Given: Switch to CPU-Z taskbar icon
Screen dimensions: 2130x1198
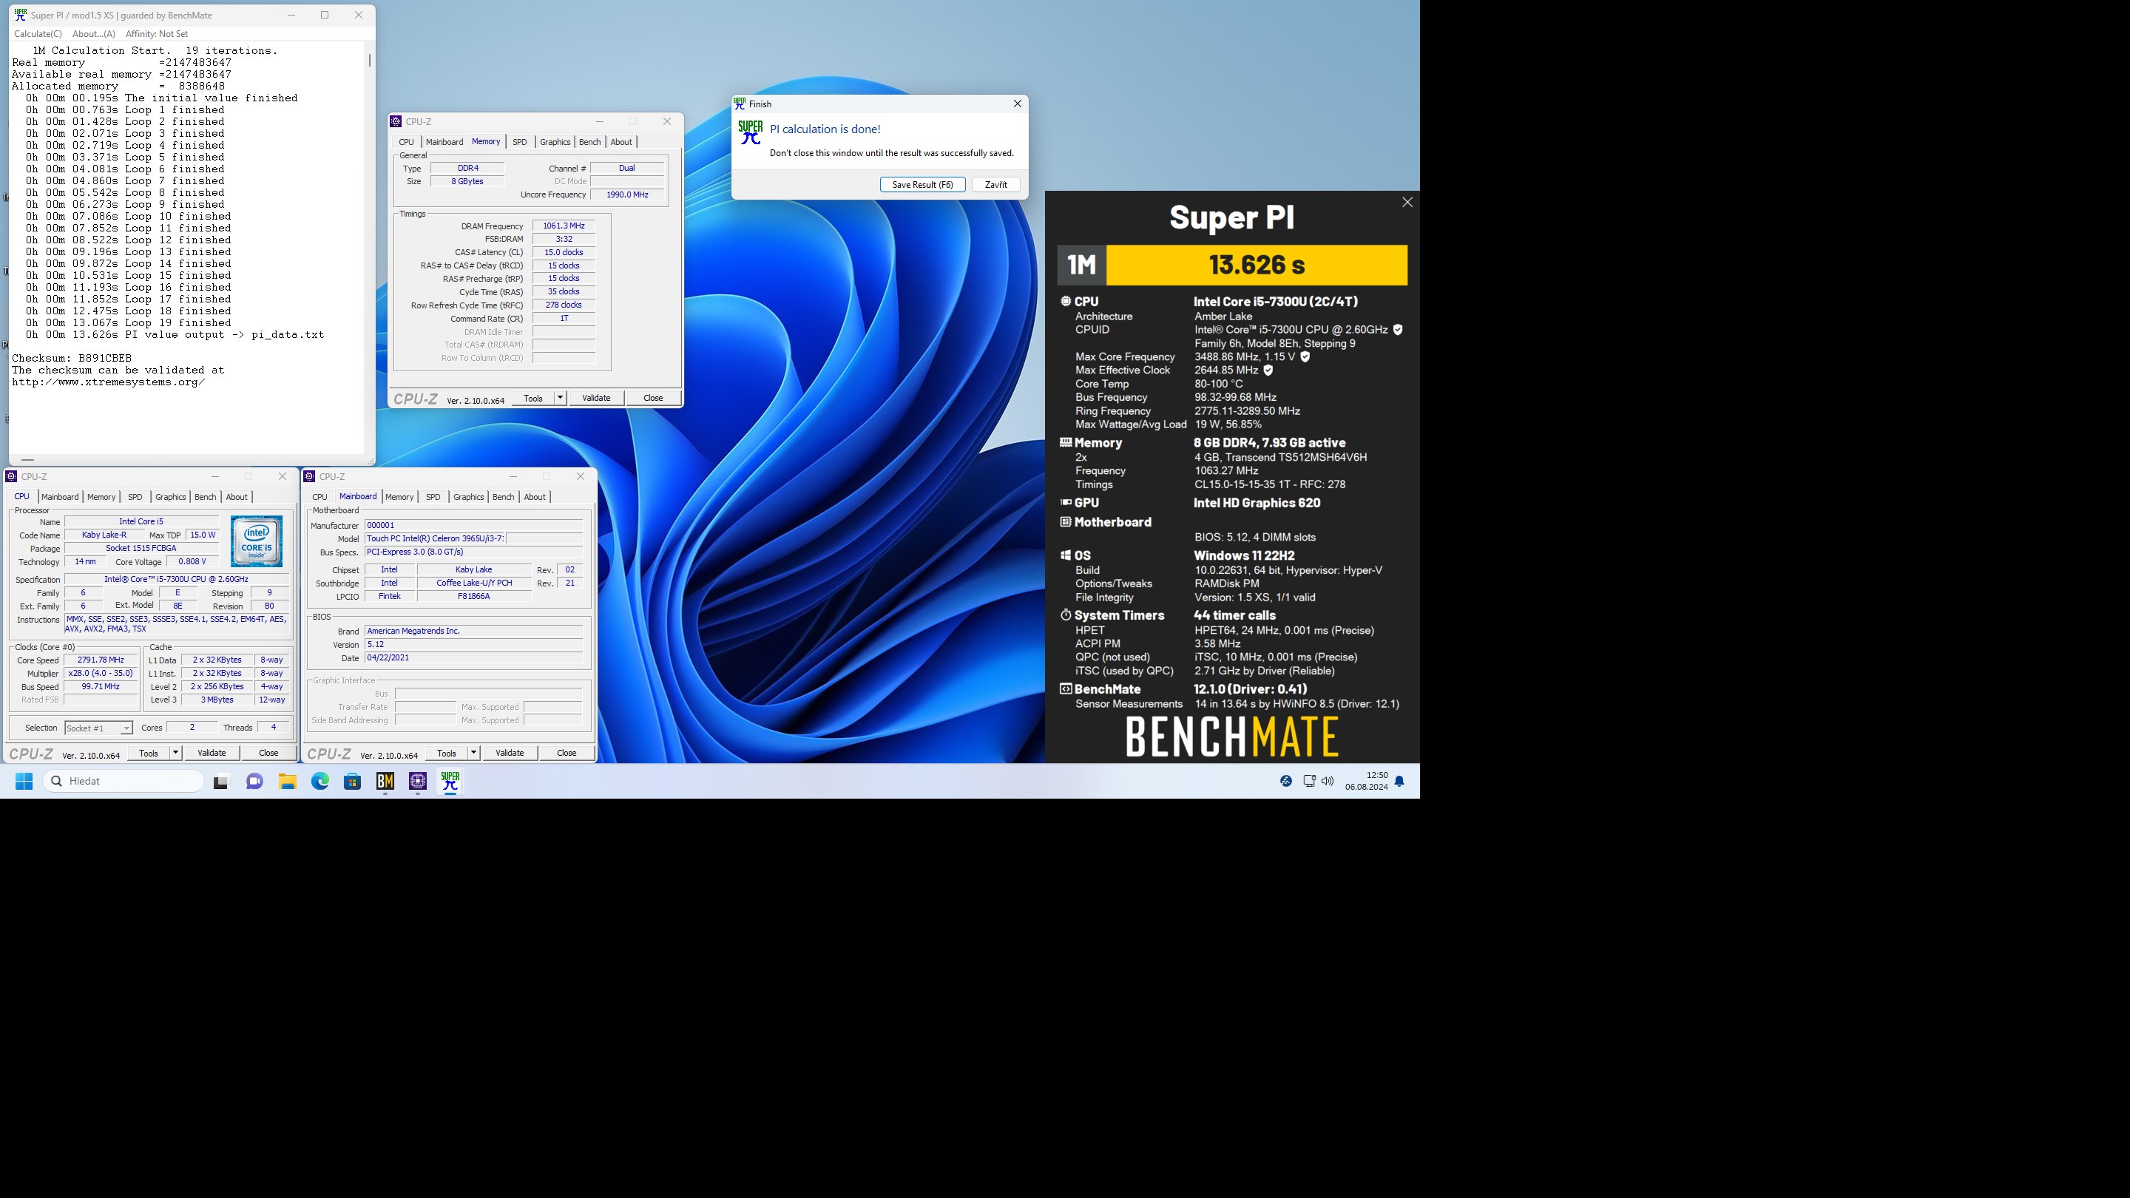Looking at the screenshot, I should pyautogui.click(x=418, y=782).
